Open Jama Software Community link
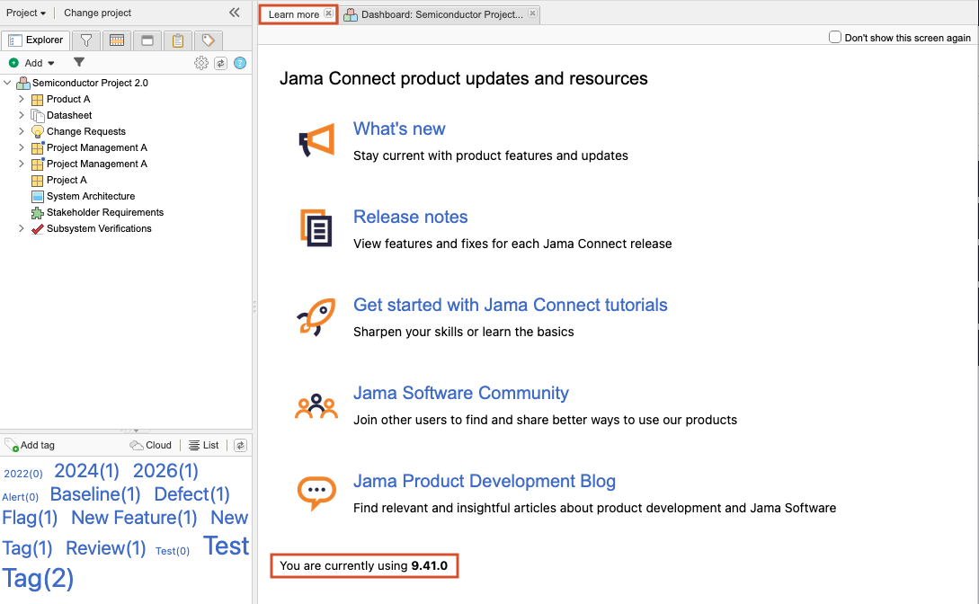979x604 pixels. [461, 393]
